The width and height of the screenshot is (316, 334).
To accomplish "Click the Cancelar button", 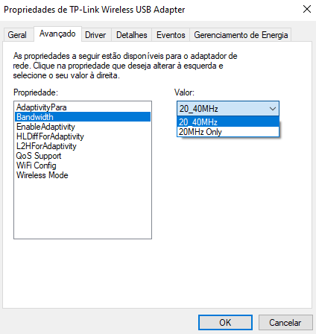I will click(x=285, y=323).
